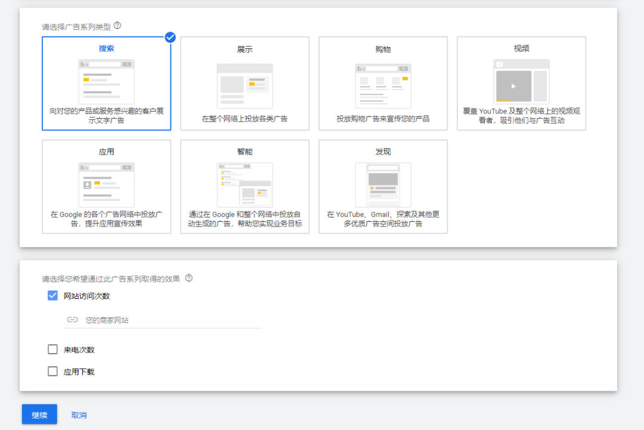Click text 网站访问次数 label
The image size is (644, 430).
[x=86, y=296]
